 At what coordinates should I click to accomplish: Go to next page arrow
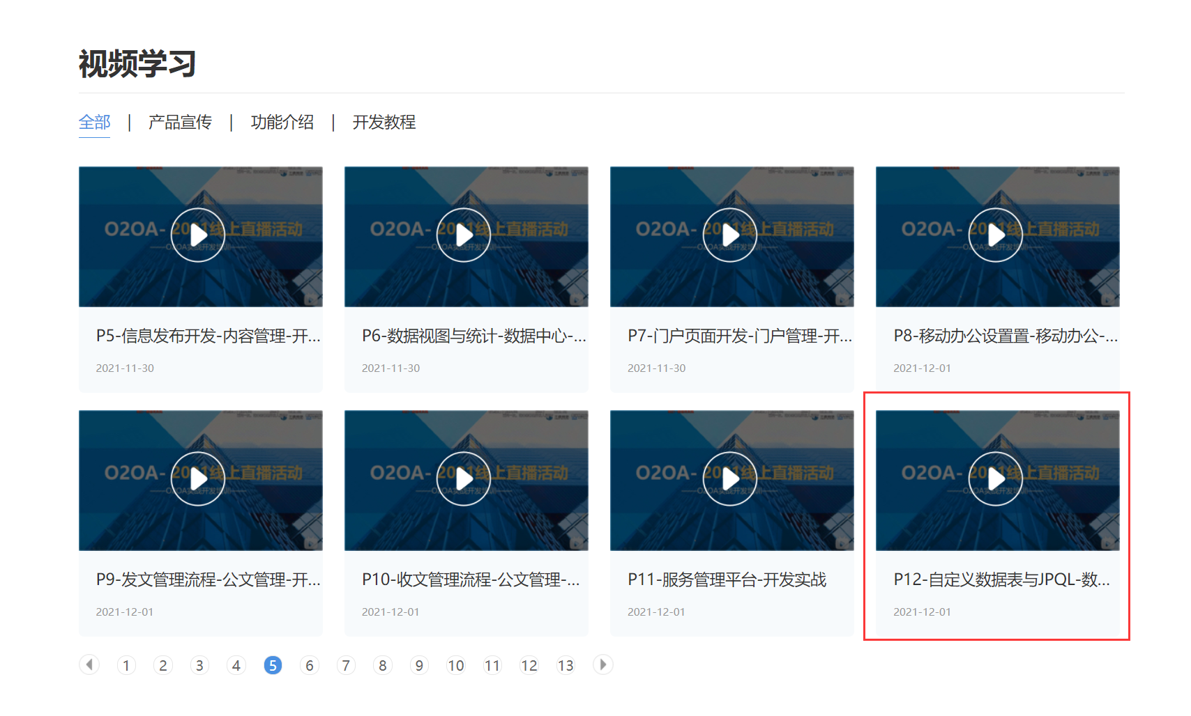[603, 664]
